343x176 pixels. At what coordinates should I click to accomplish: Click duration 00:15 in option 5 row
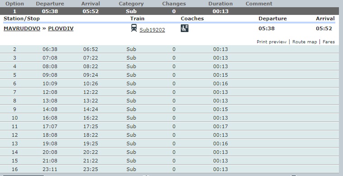tap(221, 75)
